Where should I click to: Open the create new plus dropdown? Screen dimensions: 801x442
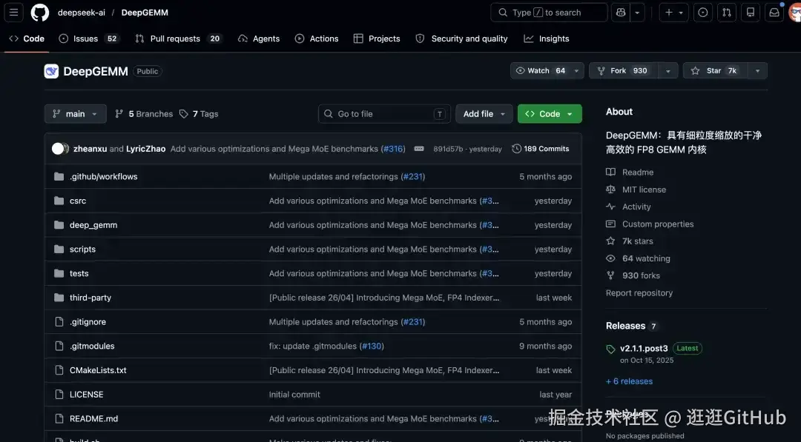point(673,13)
